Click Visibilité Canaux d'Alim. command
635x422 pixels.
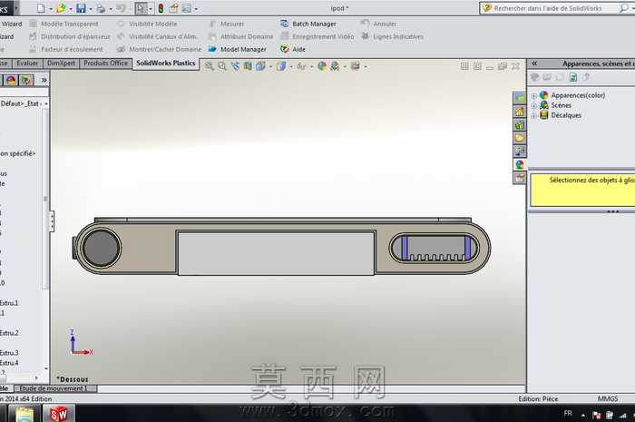158,36
